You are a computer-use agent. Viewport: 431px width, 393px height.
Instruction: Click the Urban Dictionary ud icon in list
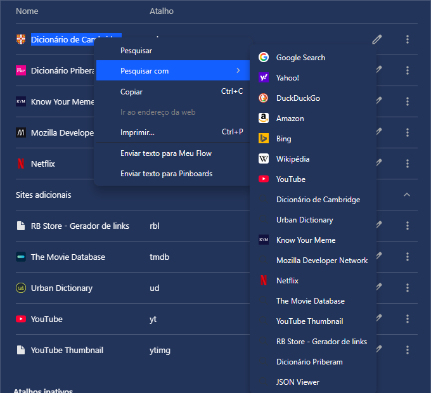21,288
